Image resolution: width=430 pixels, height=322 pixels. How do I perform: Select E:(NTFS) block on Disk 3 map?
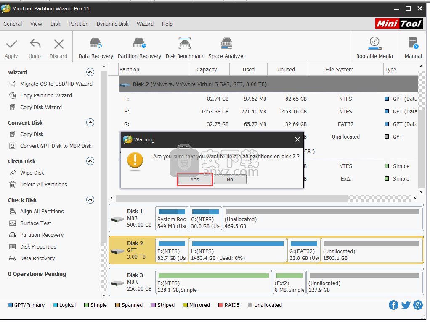(214, 282)
